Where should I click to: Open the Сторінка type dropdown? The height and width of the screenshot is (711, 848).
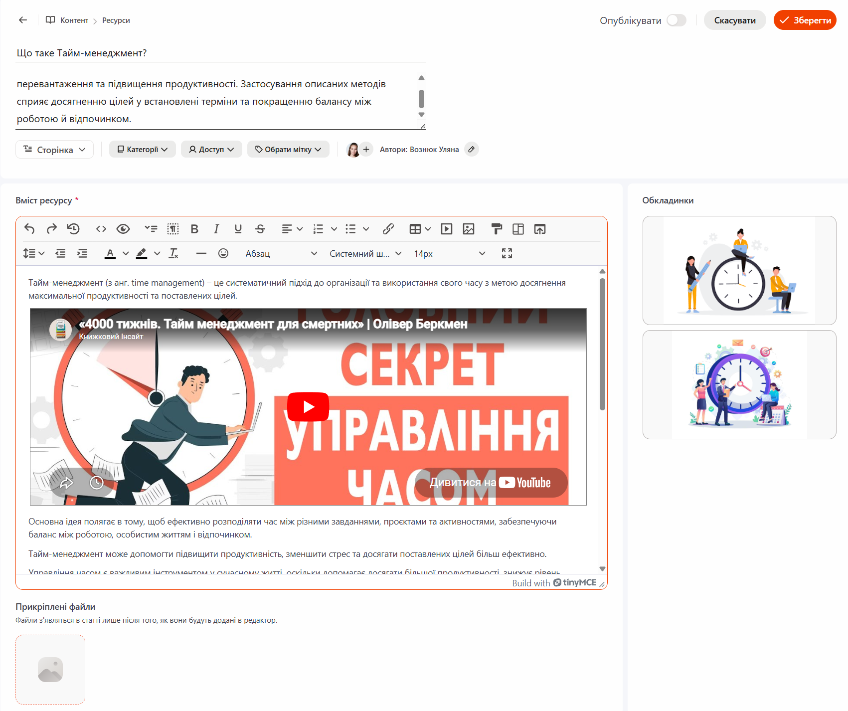pyautogui.click(x=55, y=150)
